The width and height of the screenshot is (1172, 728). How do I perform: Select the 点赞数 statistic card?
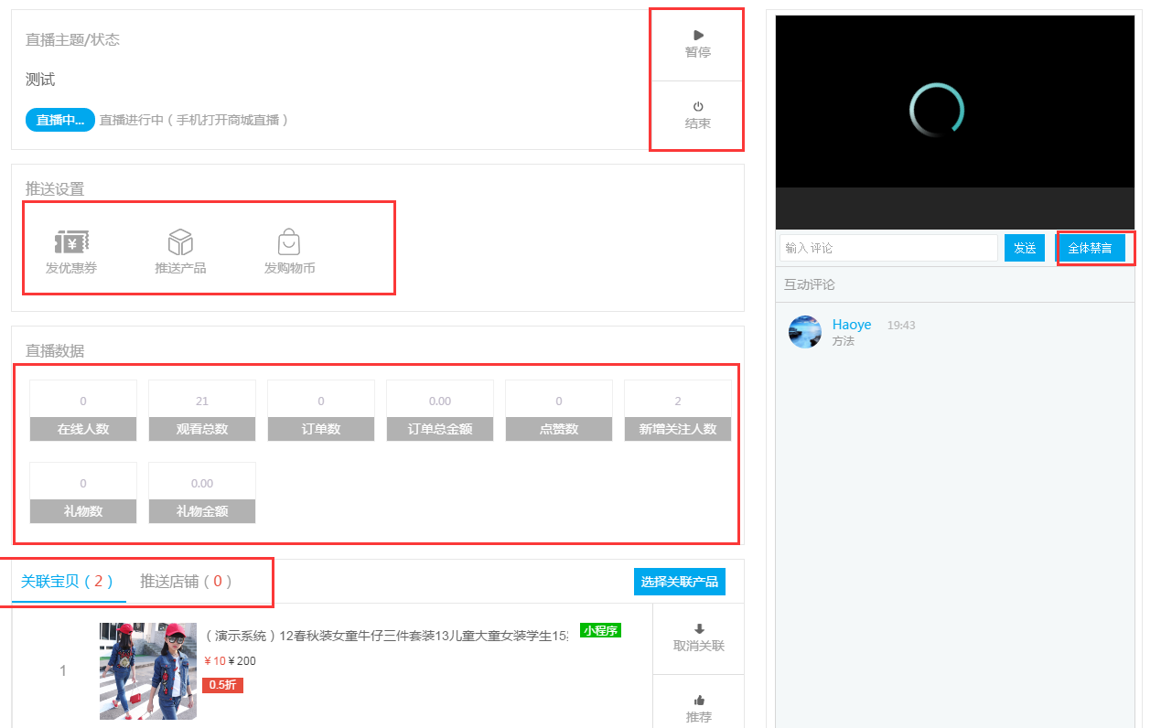559,411
